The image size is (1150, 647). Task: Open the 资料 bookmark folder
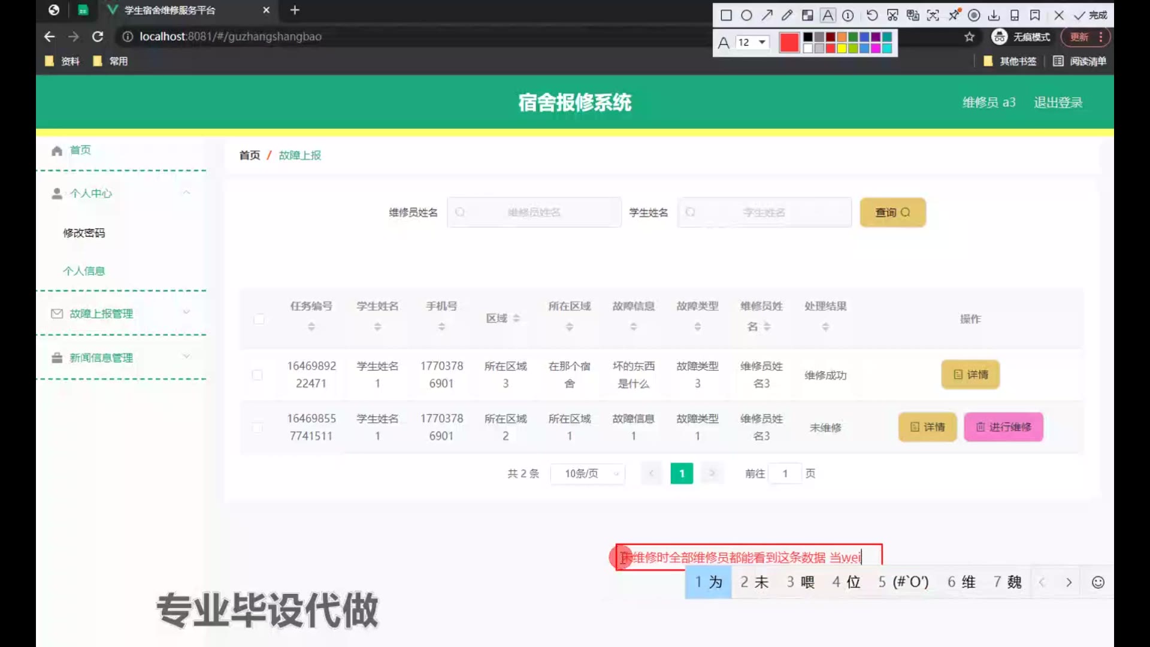[62, 61]
